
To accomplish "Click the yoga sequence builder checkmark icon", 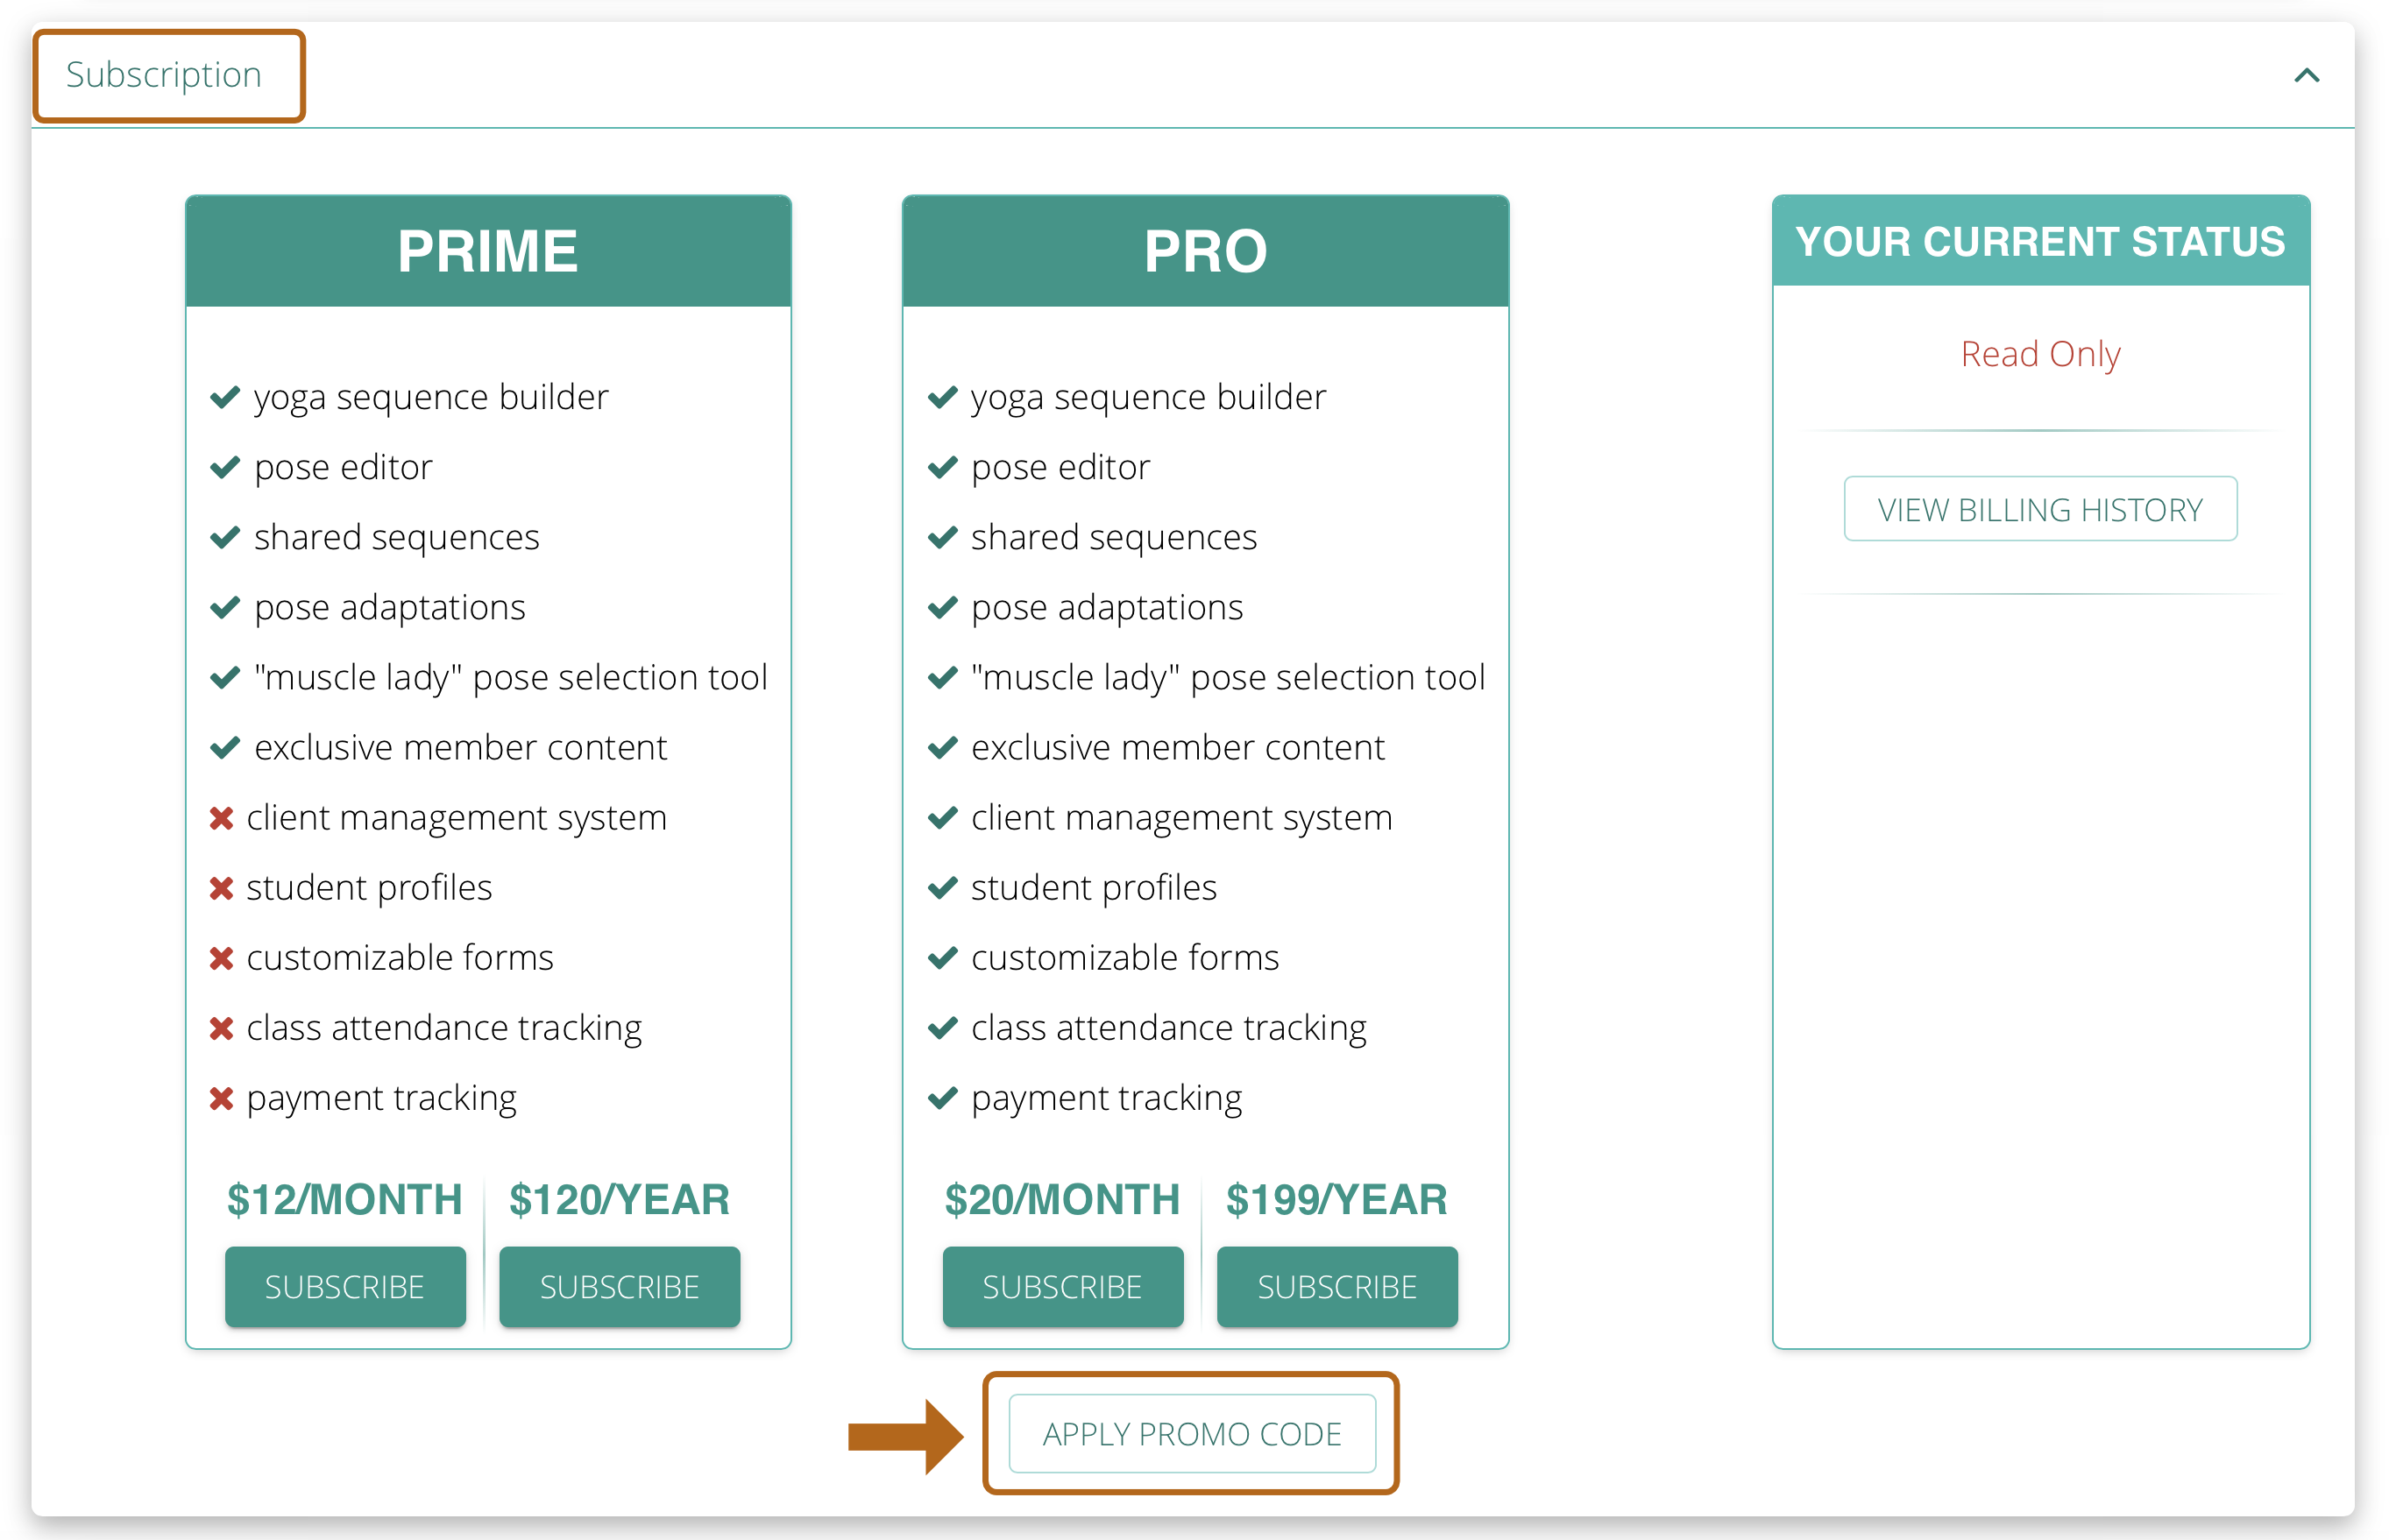I will (228, 397).
